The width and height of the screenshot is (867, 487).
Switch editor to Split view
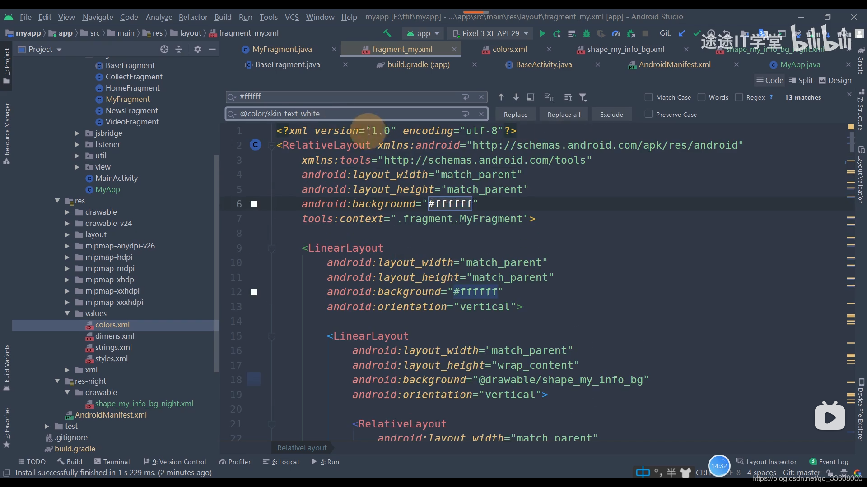pos(801,80)
